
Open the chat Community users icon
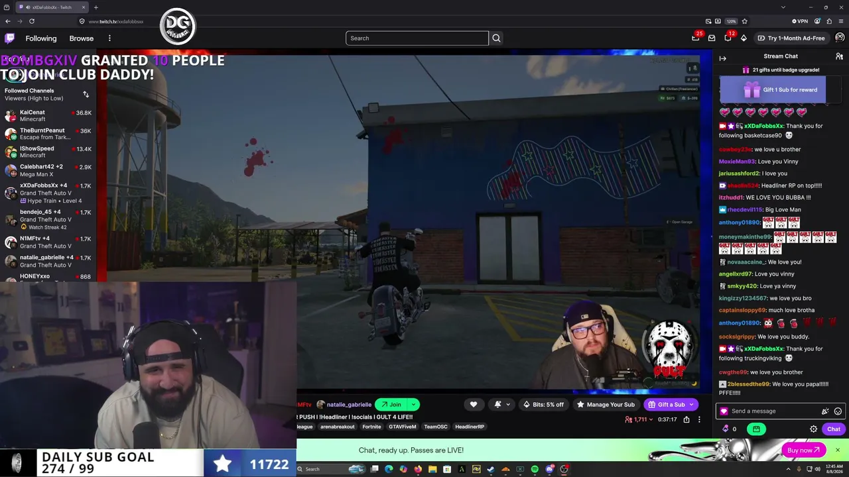[x=839, y=56]
